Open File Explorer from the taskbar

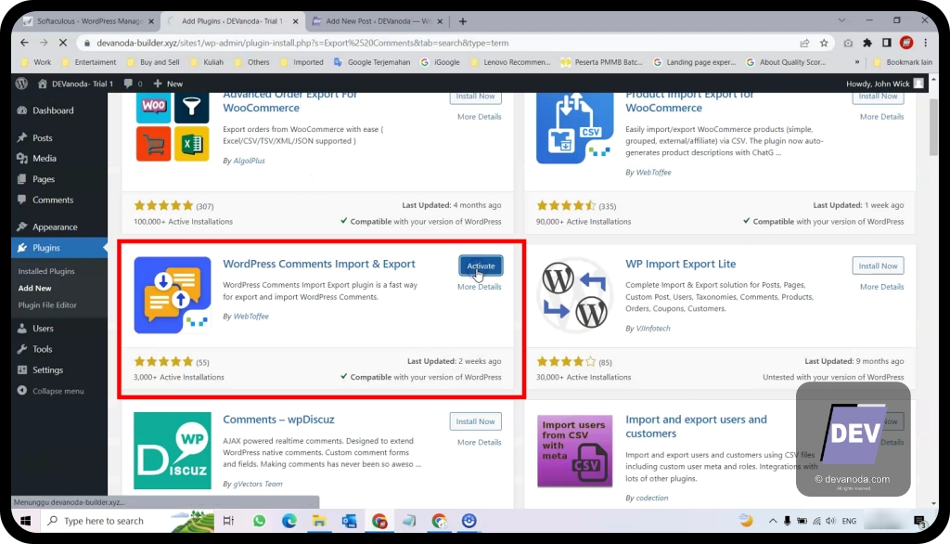319,521
